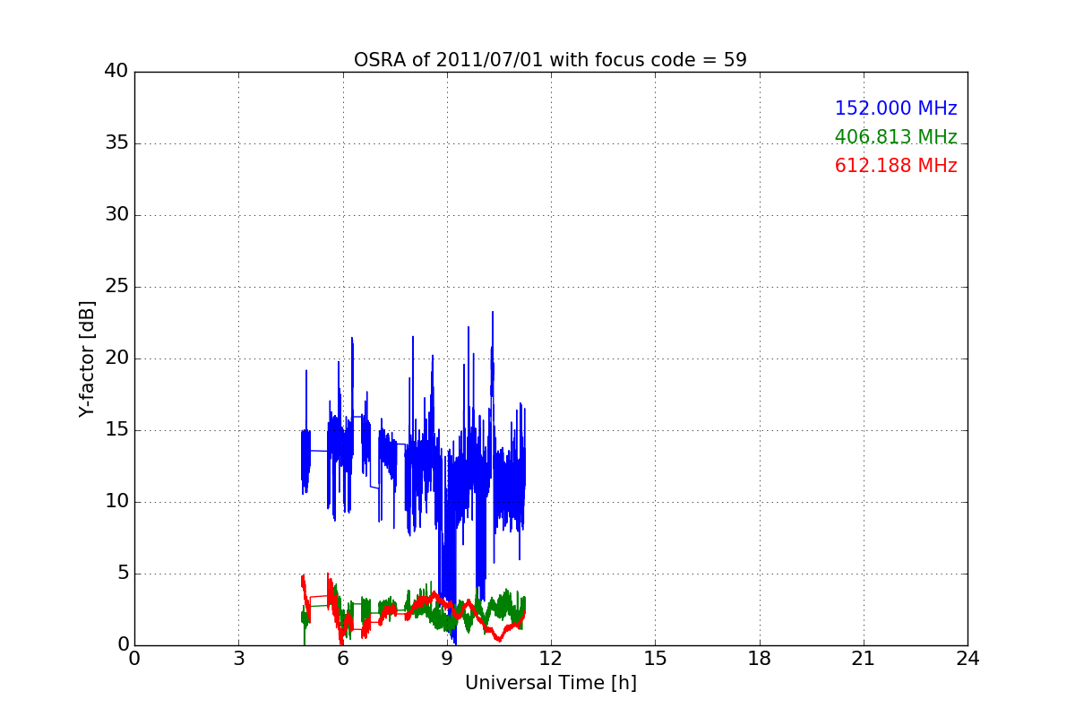1075x717 pixels.
Task: Click y-axis tick label 10
Action: (116, 502)
